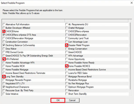Tick the Short Term StandBy checkbox
The image size is (134, 104).
pyautogui.click(x=67, y=94)
